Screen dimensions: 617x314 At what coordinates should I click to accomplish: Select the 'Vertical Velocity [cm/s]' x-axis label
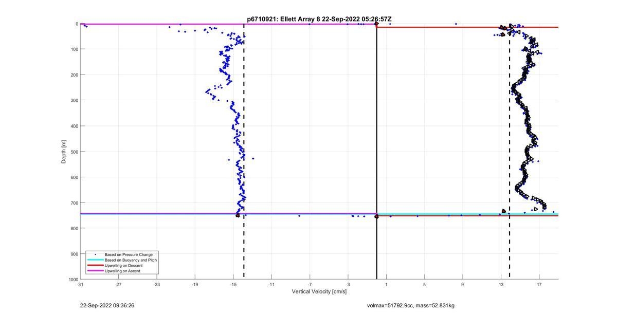tap(319, 291)
